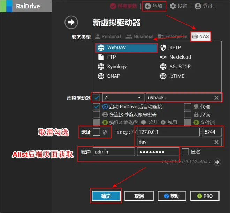Click the green icon beside 文件锁
Viewport: 230px width, 213px height.
point(196,122)
